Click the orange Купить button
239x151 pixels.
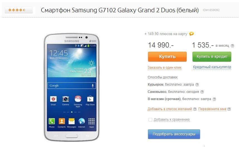[167, 57]
